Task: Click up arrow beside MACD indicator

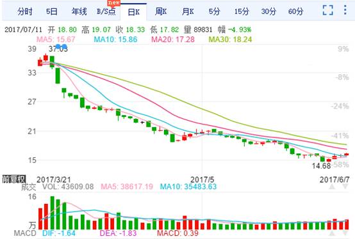Action: [332, 233]
